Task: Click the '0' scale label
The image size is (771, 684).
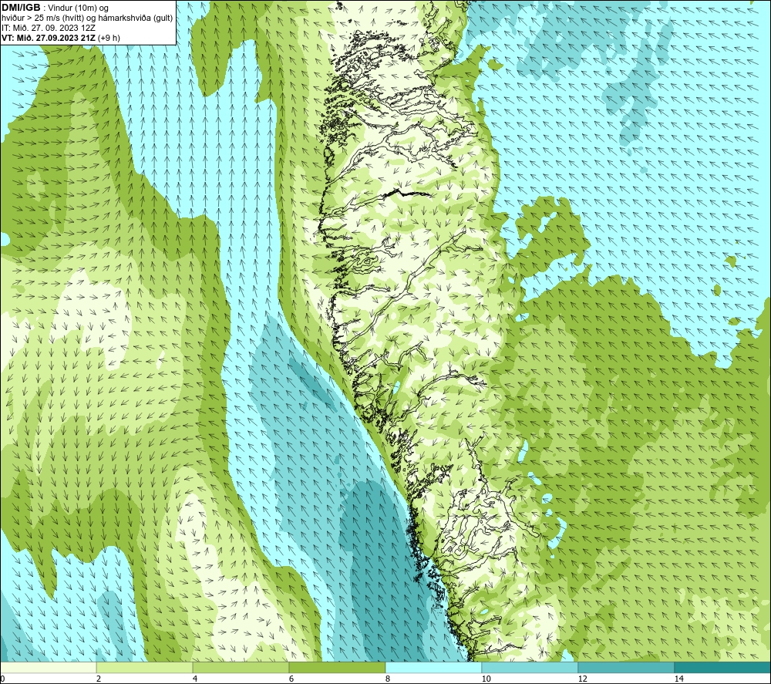Action: coord(2,679)
